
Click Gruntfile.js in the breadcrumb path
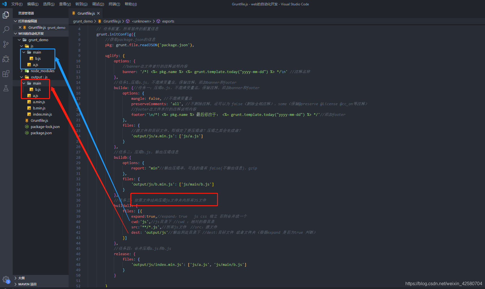pos(112,21)
